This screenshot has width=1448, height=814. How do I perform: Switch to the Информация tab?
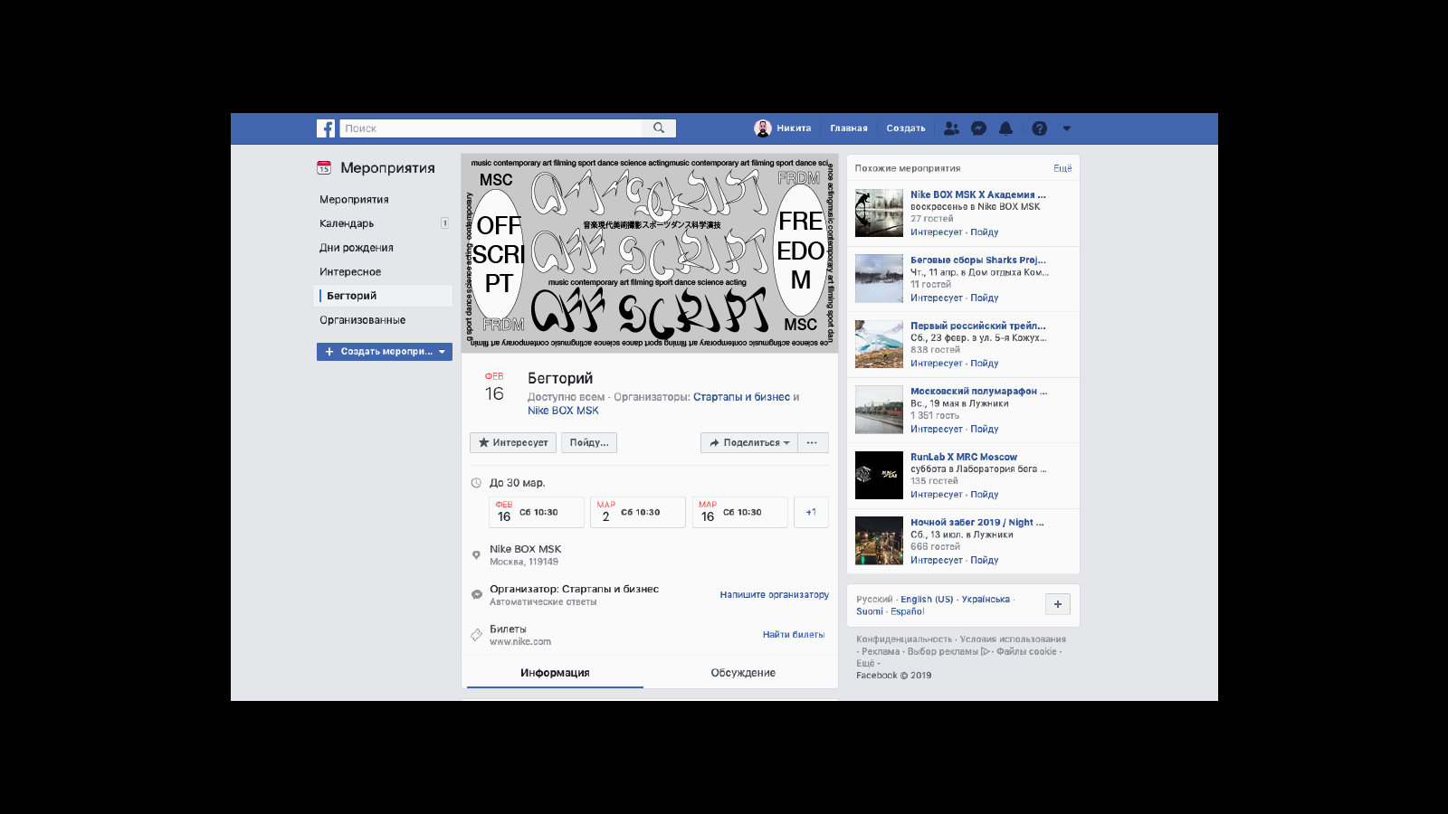pos(555,673)
